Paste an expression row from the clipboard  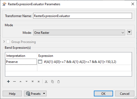click(58, 82)
